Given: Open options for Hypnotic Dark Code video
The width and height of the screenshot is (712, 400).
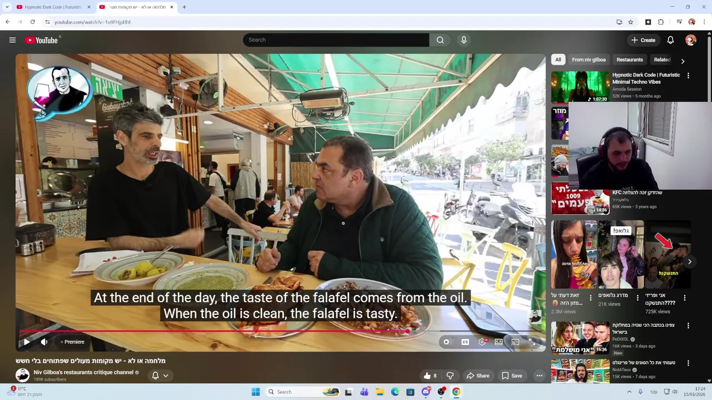Looking at the screenshot, I should tap(688, 76).
